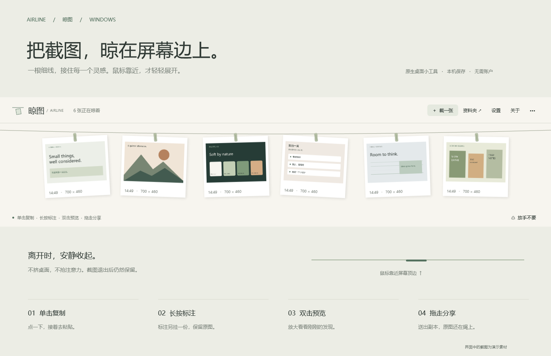This screenshot has width=551, height=356.
Task: Open the three-dot more options menu
Action: coord(532,111)
